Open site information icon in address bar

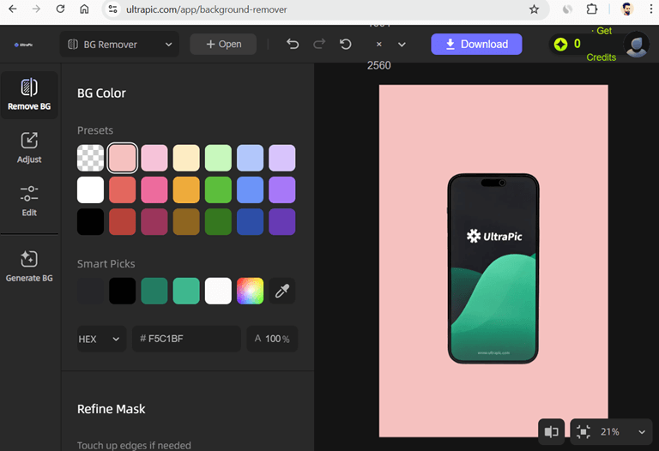pos(112,9)
